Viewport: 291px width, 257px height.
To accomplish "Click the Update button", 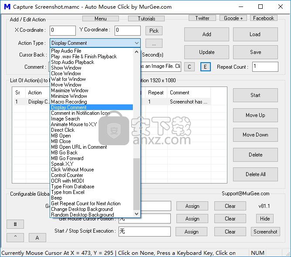I will (x=206, y=52).
